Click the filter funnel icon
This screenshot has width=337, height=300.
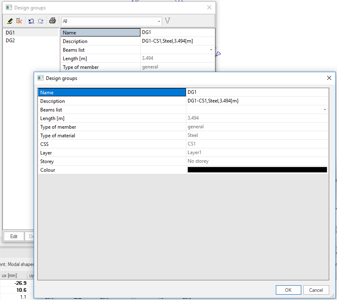coord(167,21)
